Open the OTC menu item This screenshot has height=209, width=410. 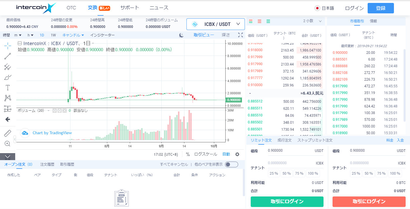pyautogui.click(x=71, y=8)
